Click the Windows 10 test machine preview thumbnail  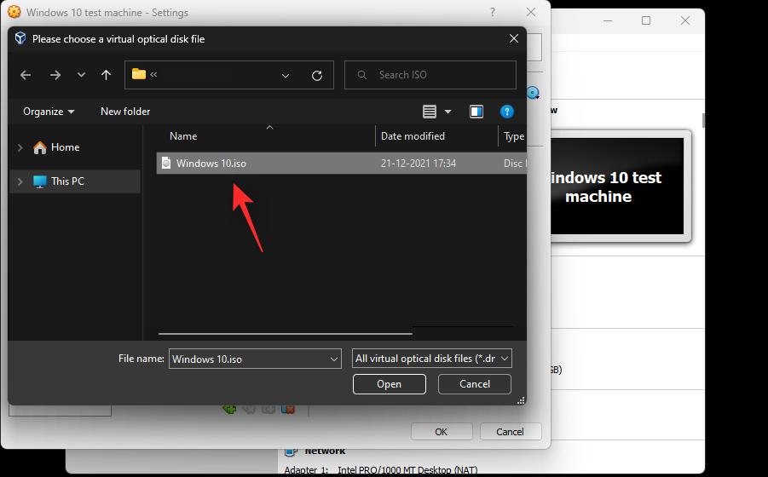[x=617, y=187]
